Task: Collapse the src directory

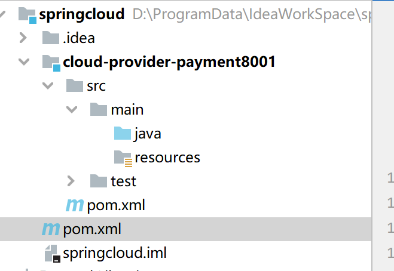Action: pos(48,85)
